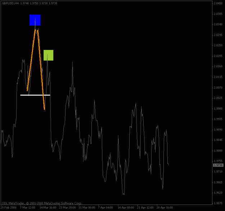
Task: Select the green rectangle marker on the chart
Action: (x=48, y=55)
